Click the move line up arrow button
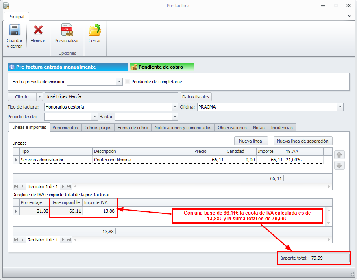The width and height of the screenshot is (357, 280). pos(339,155)
